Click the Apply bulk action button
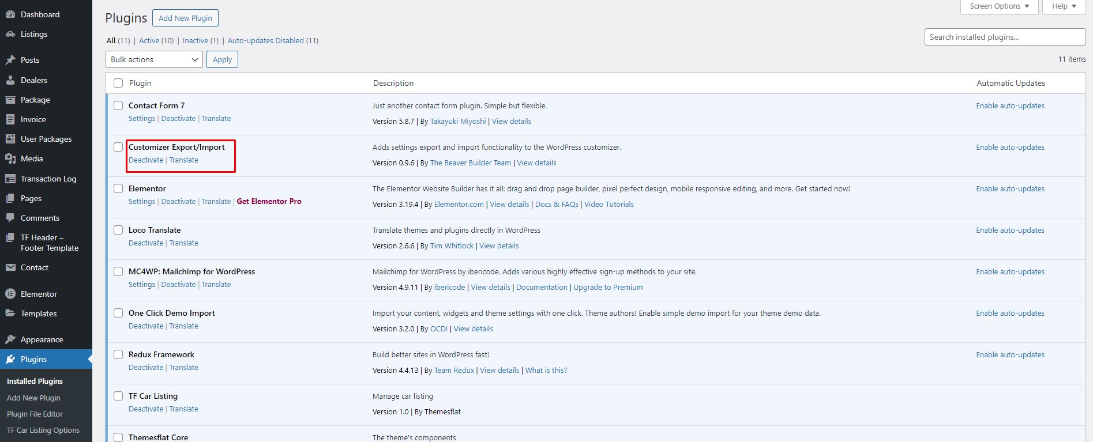The height and width of the screenshot is (442, 1093). point(222,59)
